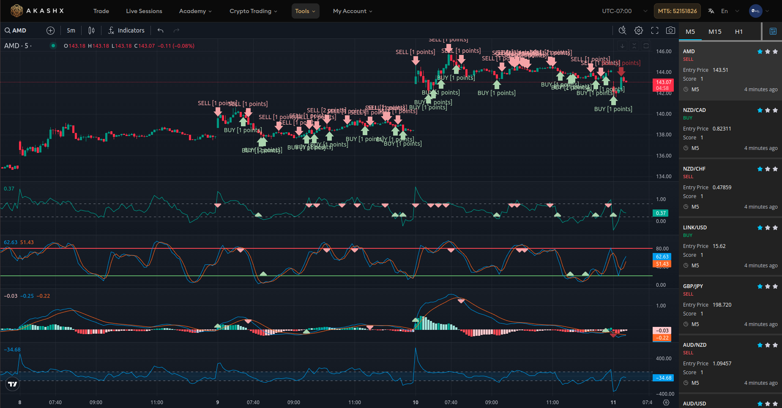Open the AUD/NZD SELL signal card
Viewport: 782px width, 408px height.
tap(730, 364)
